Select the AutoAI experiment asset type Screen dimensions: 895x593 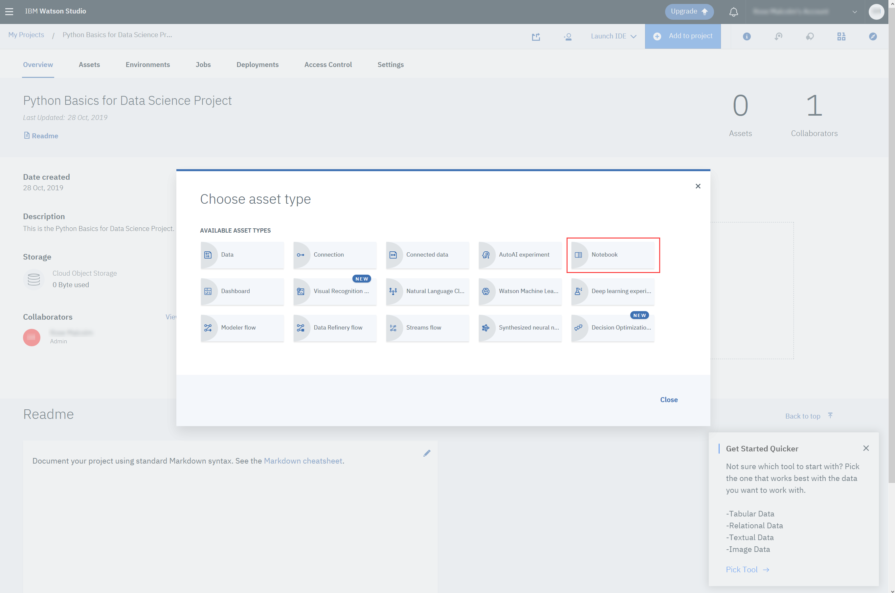pyautogui.click(x=520, y=255)
